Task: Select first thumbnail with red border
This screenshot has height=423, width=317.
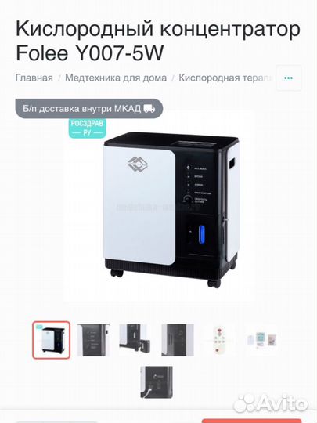Action: pyautogui.click(x=51, y=340)
